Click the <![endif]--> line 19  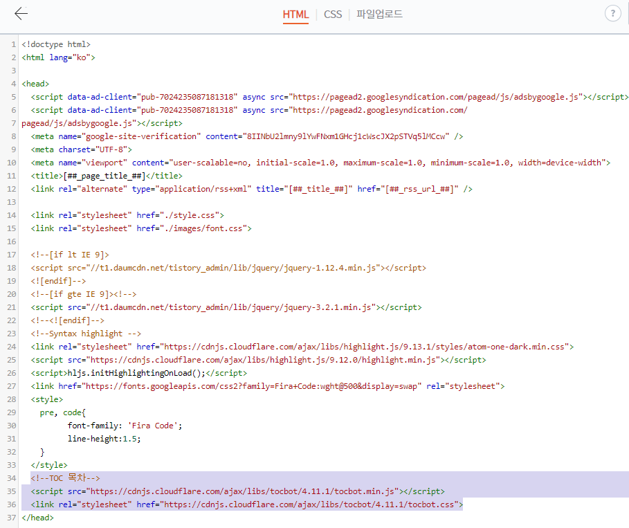pyautogui.click(x=58, y=281)
